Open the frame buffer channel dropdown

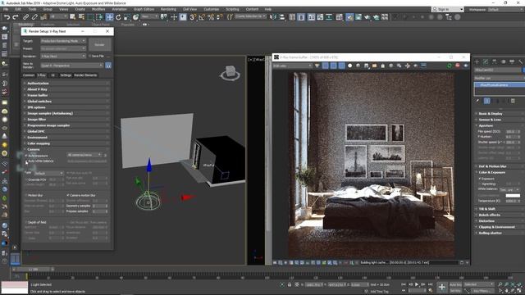[x=293, y=66]
